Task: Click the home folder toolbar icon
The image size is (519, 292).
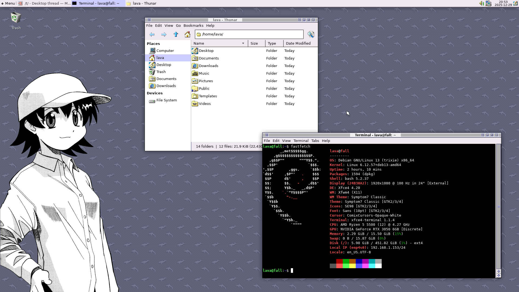Action: point(187,34)
